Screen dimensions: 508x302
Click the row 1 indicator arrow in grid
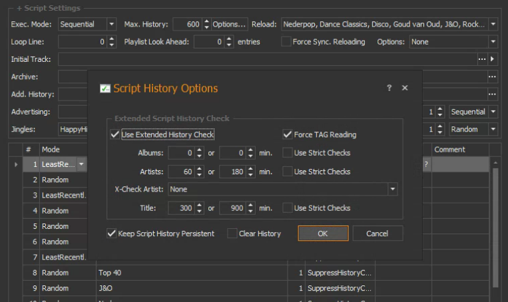pos(15,164)
